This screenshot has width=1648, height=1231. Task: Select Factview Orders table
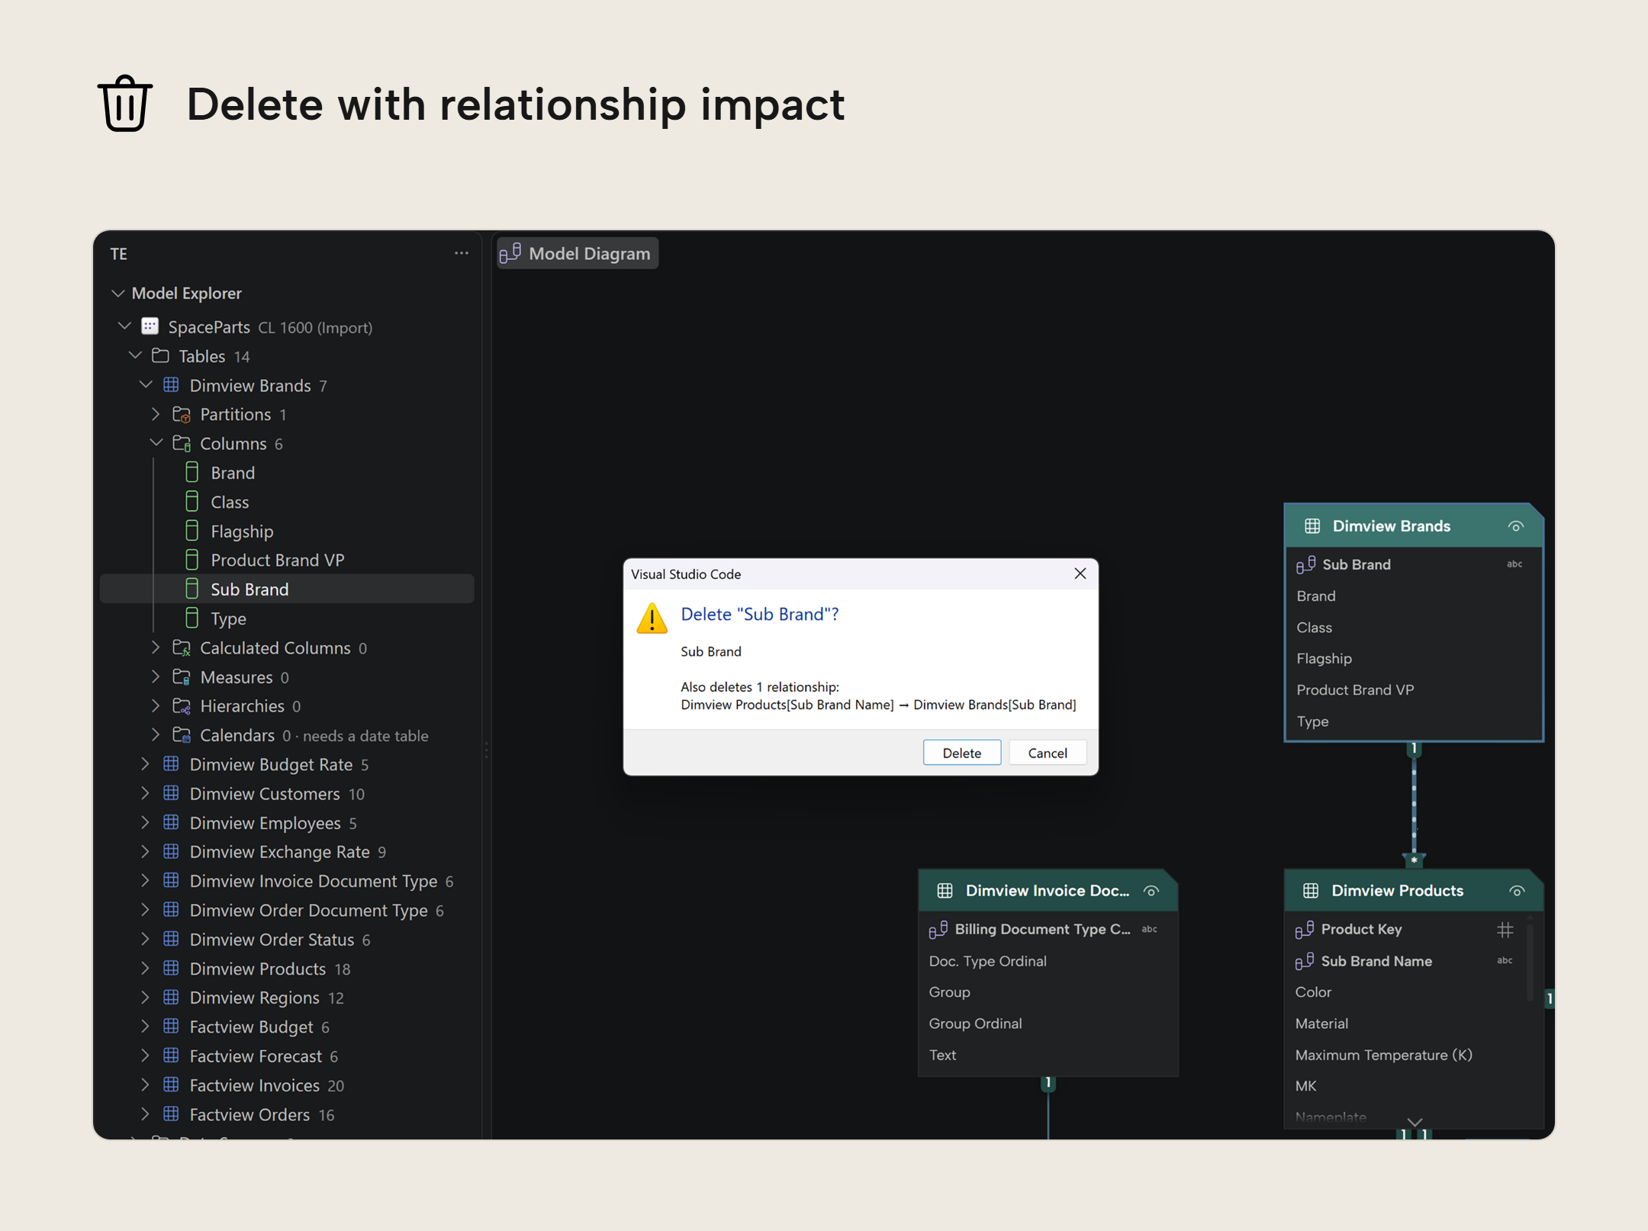(x=287, y=1114)
